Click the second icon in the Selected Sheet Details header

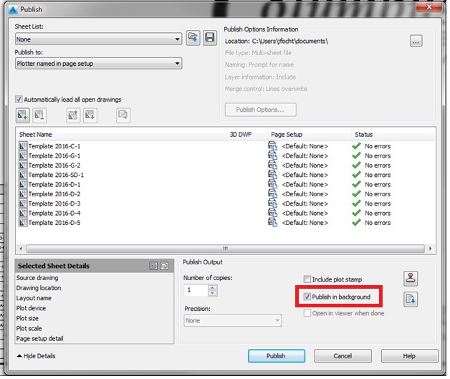point(164,266)
